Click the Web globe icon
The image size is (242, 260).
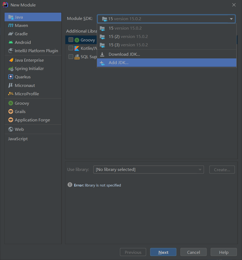11,129
